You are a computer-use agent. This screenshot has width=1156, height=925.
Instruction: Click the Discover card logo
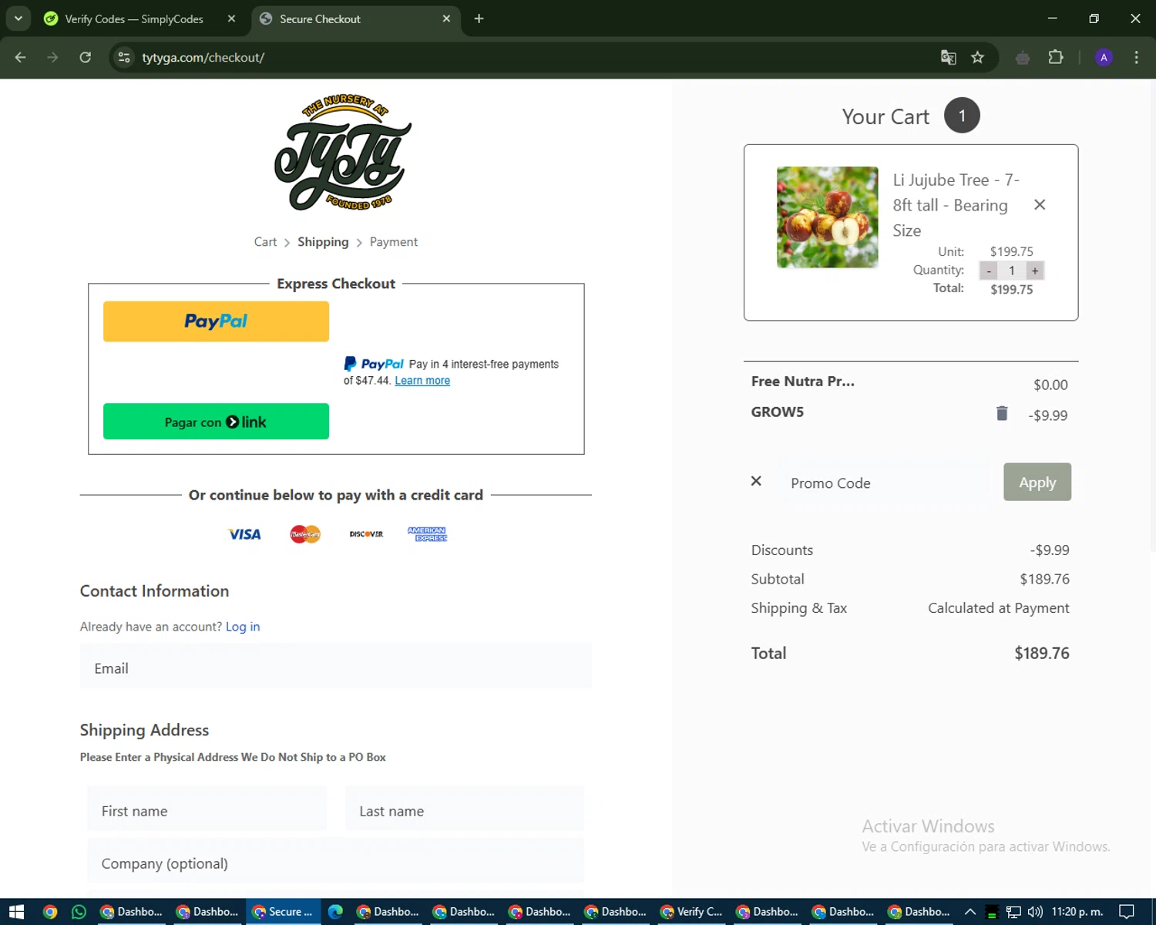366,534
